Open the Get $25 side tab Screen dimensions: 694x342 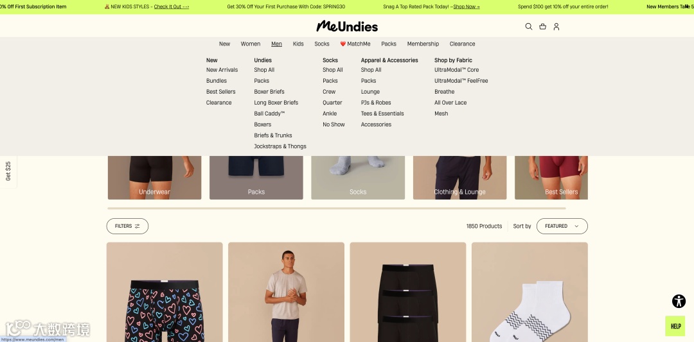[x=8, y=171]
